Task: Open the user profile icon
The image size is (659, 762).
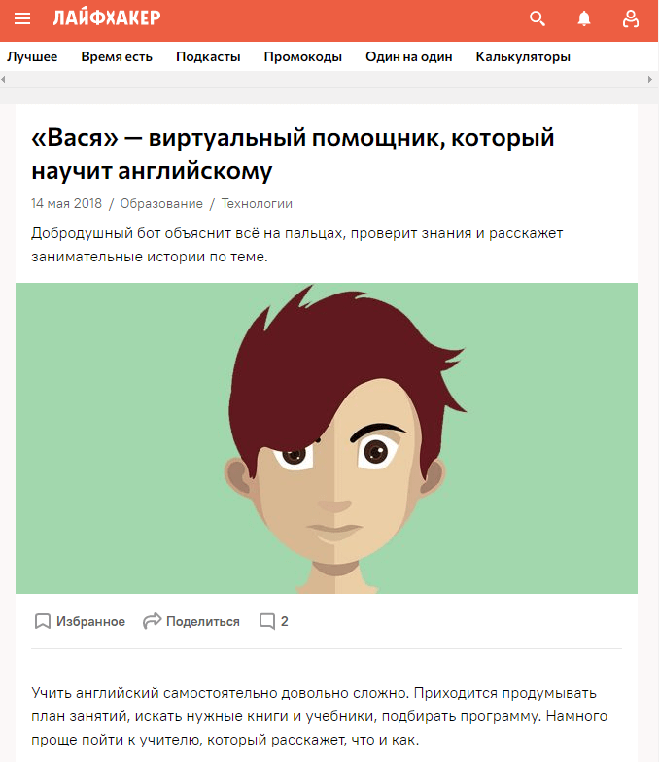Action: [x=631, y=19]
